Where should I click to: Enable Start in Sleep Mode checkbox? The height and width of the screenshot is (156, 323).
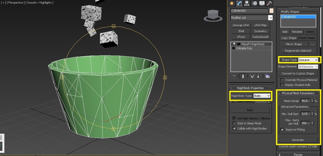click(x=234, y=123)
